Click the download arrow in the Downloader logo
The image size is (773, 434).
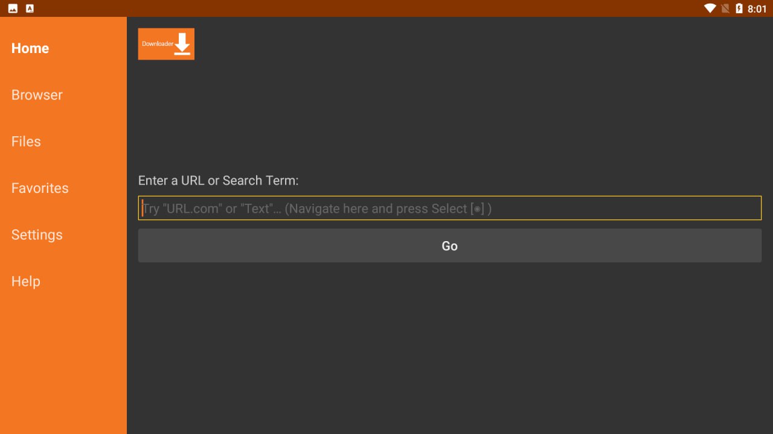pos(183,45)
